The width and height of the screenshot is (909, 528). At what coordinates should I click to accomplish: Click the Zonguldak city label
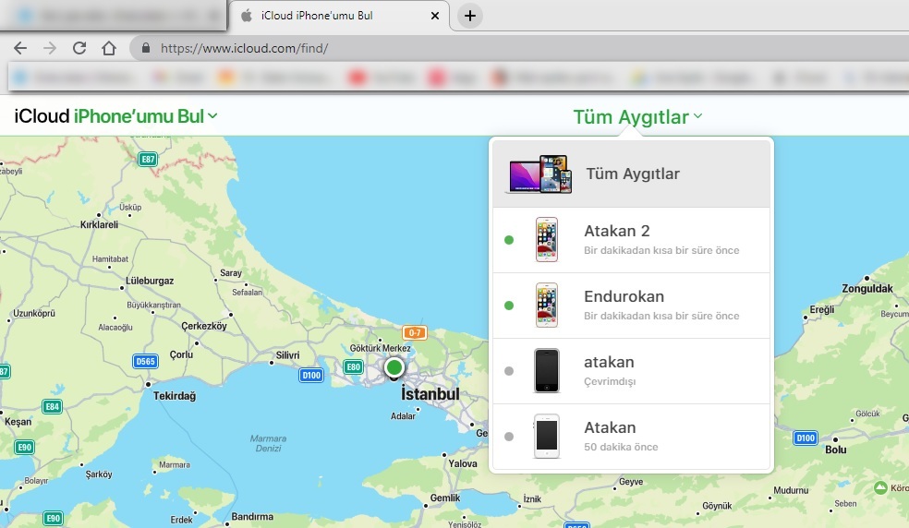pyautogui.click(x=867, y=288)
